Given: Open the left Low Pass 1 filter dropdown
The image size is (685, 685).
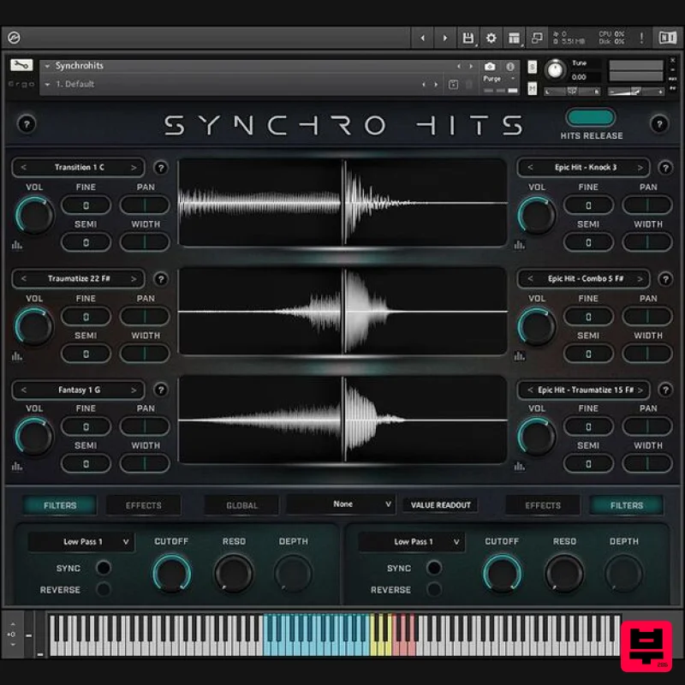Looking at the screenshot, I should pos(81,542).
